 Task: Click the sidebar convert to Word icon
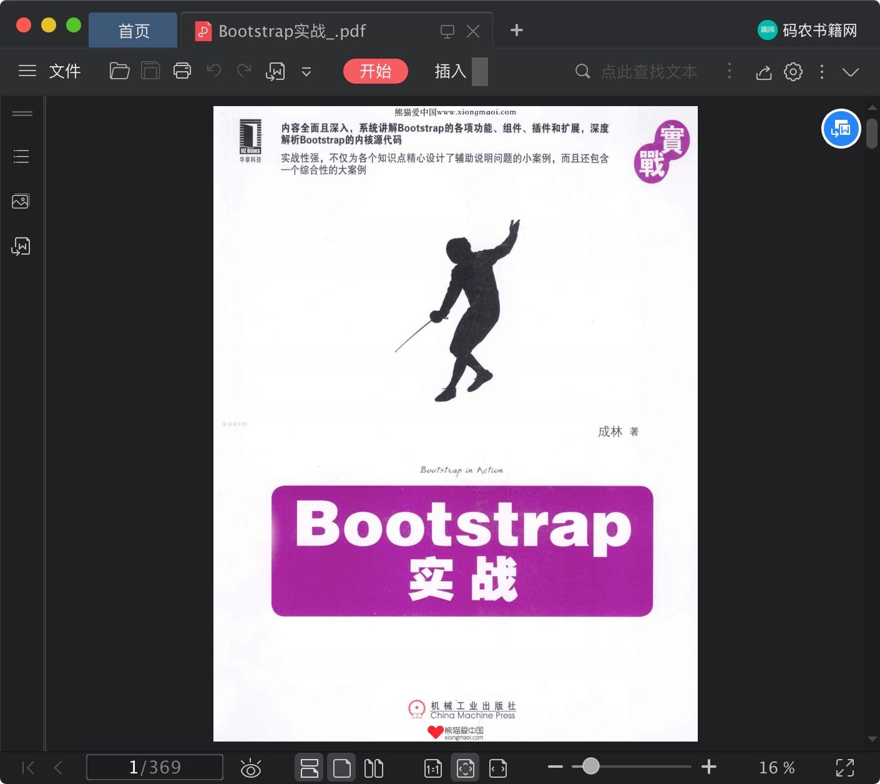[x=21, y=247]
